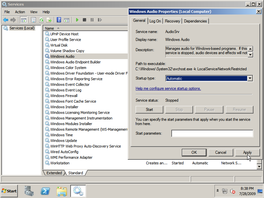Viewport: 264px width, 198px height.
Task: Click the Apply button
Action: pyautogui.click(x=247, y=152)
